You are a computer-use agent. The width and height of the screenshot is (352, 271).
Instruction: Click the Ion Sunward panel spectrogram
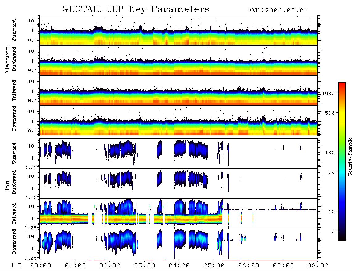[x=179, y=153]
